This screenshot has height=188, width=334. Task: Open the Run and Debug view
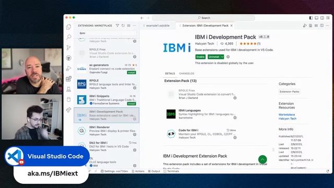pyautogui.click(x=68, y=68)
